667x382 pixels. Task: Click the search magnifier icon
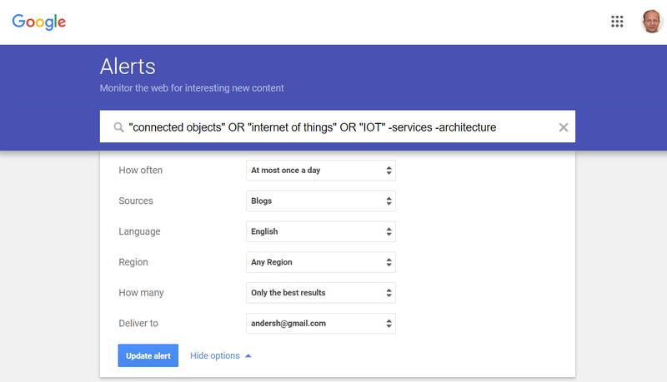tap(118, 127)
